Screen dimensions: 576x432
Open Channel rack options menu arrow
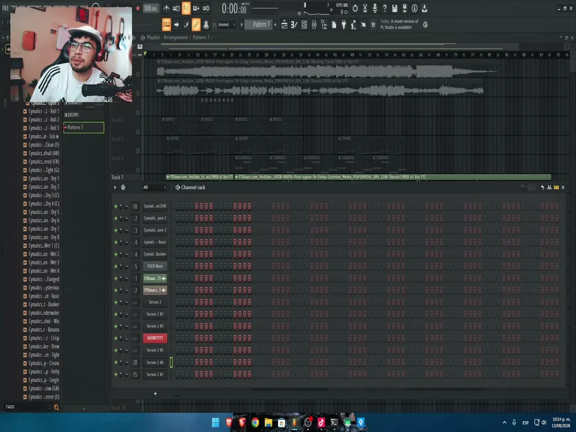[x=115, y=187]
